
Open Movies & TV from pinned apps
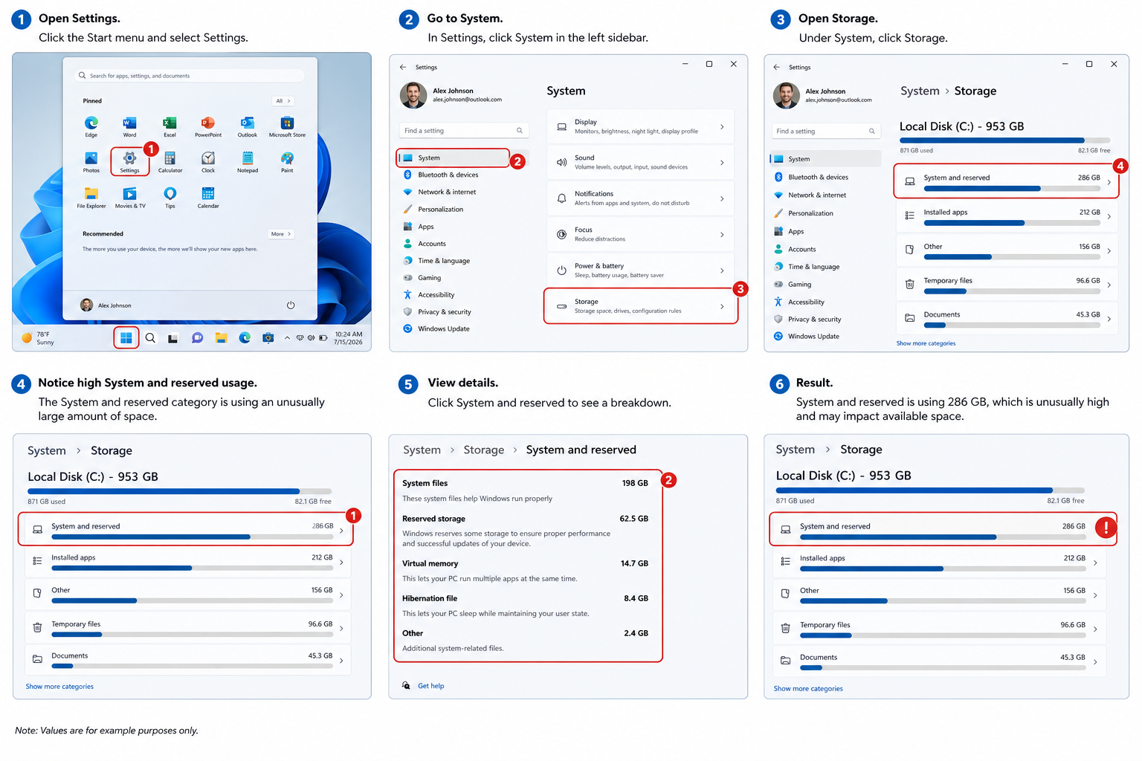(x=130, y=197)
